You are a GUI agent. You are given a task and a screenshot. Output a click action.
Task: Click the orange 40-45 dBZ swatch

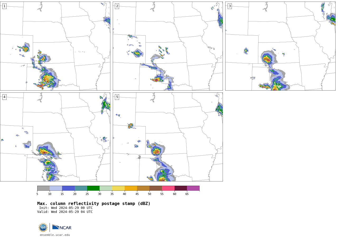pyautogui.click(x=131, y=188)
